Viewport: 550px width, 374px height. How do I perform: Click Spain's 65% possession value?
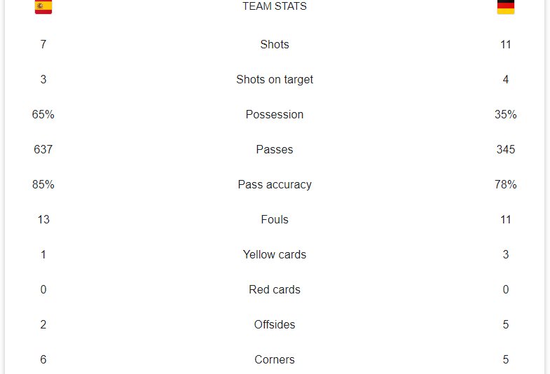point(43,115)
